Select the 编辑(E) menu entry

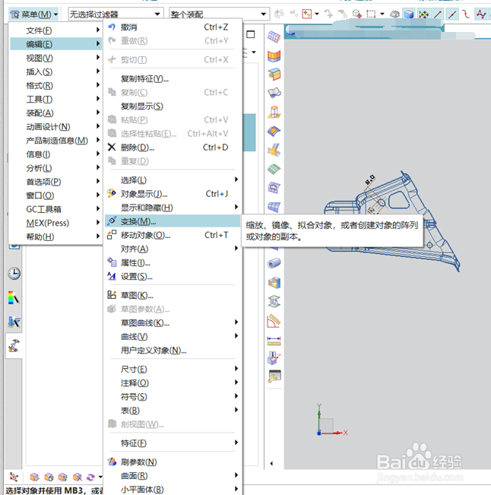(x=55, y=44)
